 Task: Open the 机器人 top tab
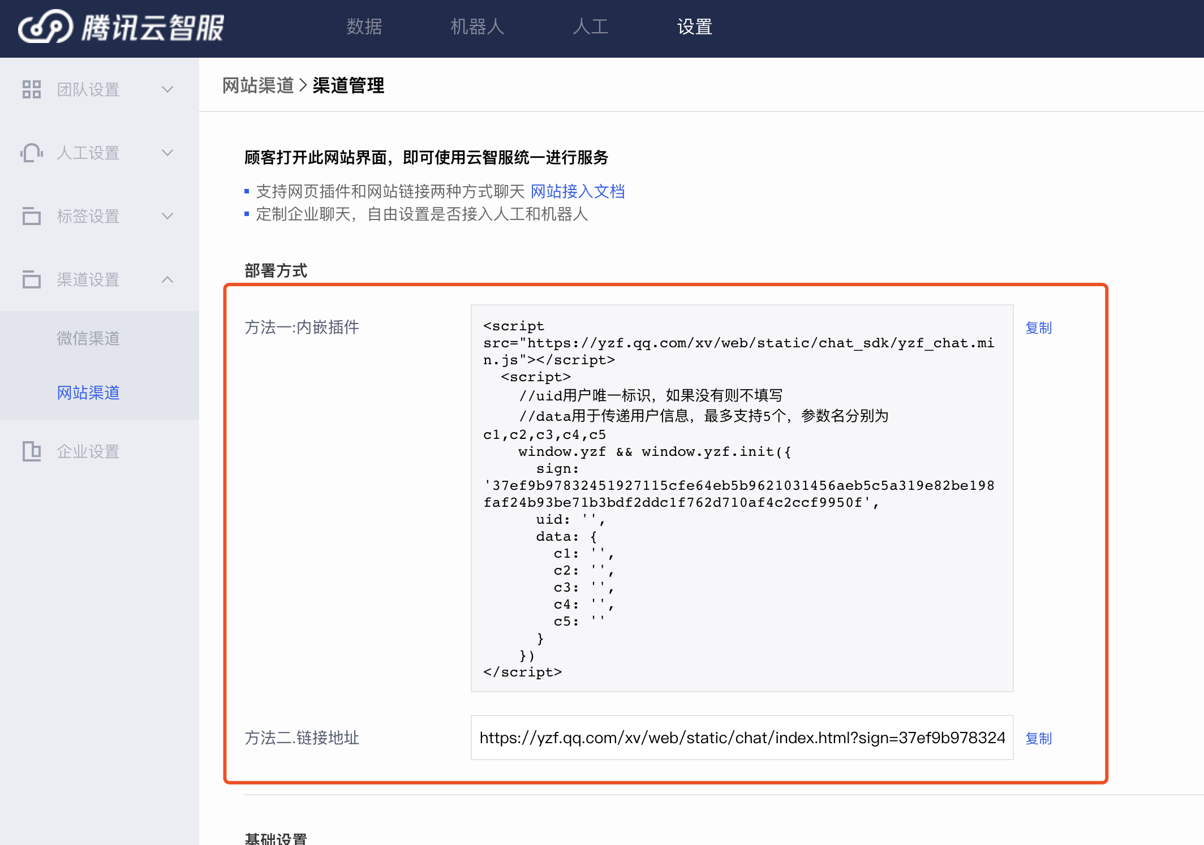coord(477,27)
